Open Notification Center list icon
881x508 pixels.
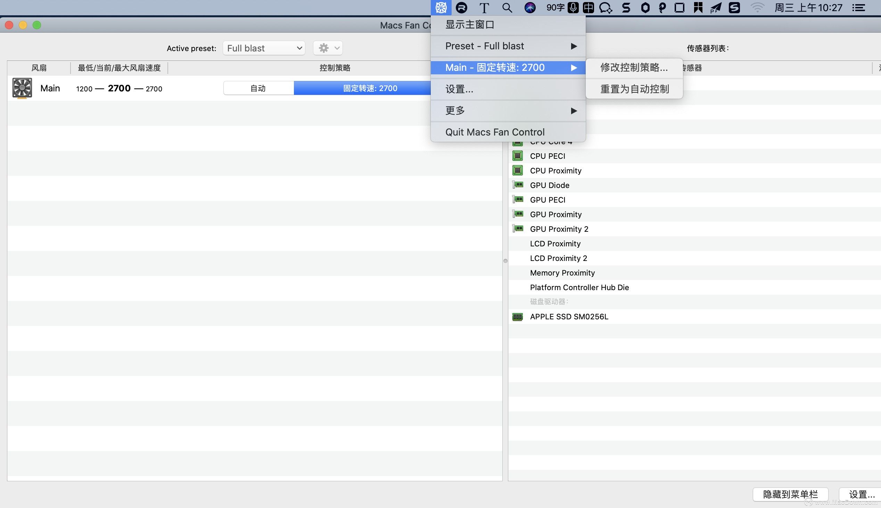click(x=858, y=8)
